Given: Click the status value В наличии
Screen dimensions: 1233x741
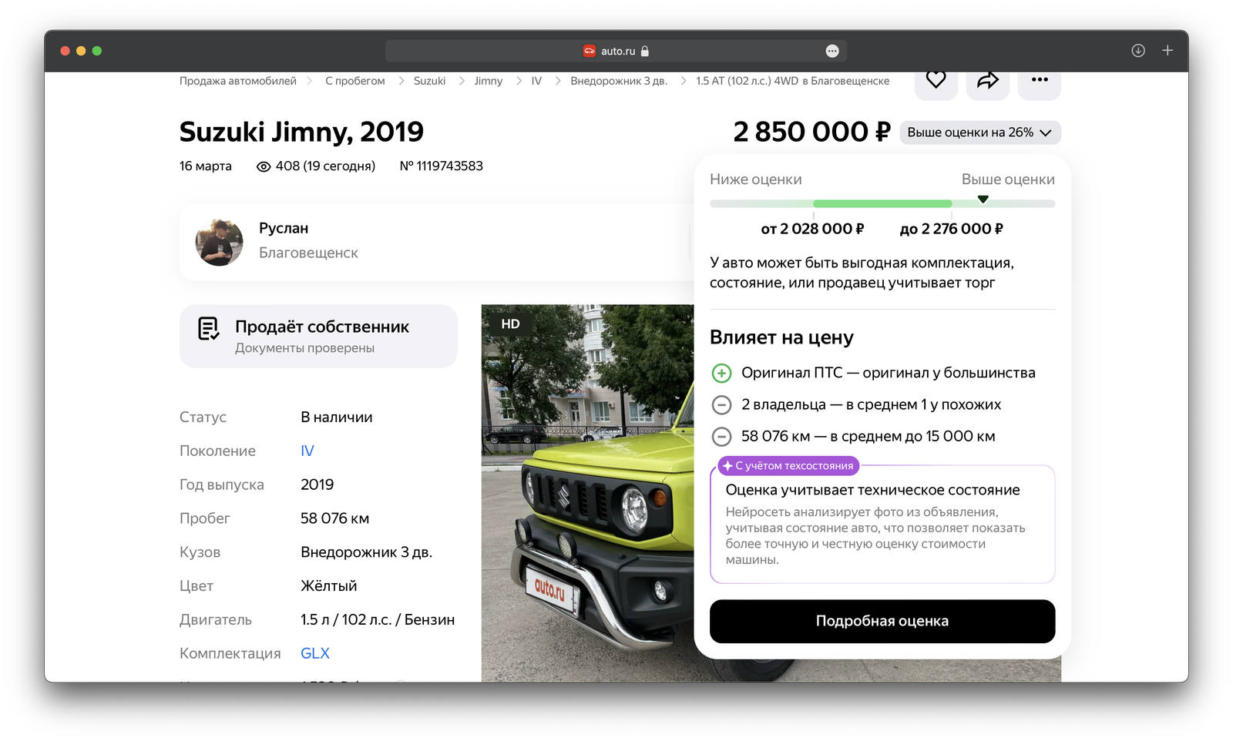Looking at the screenshot, I should tap(337, 417).
